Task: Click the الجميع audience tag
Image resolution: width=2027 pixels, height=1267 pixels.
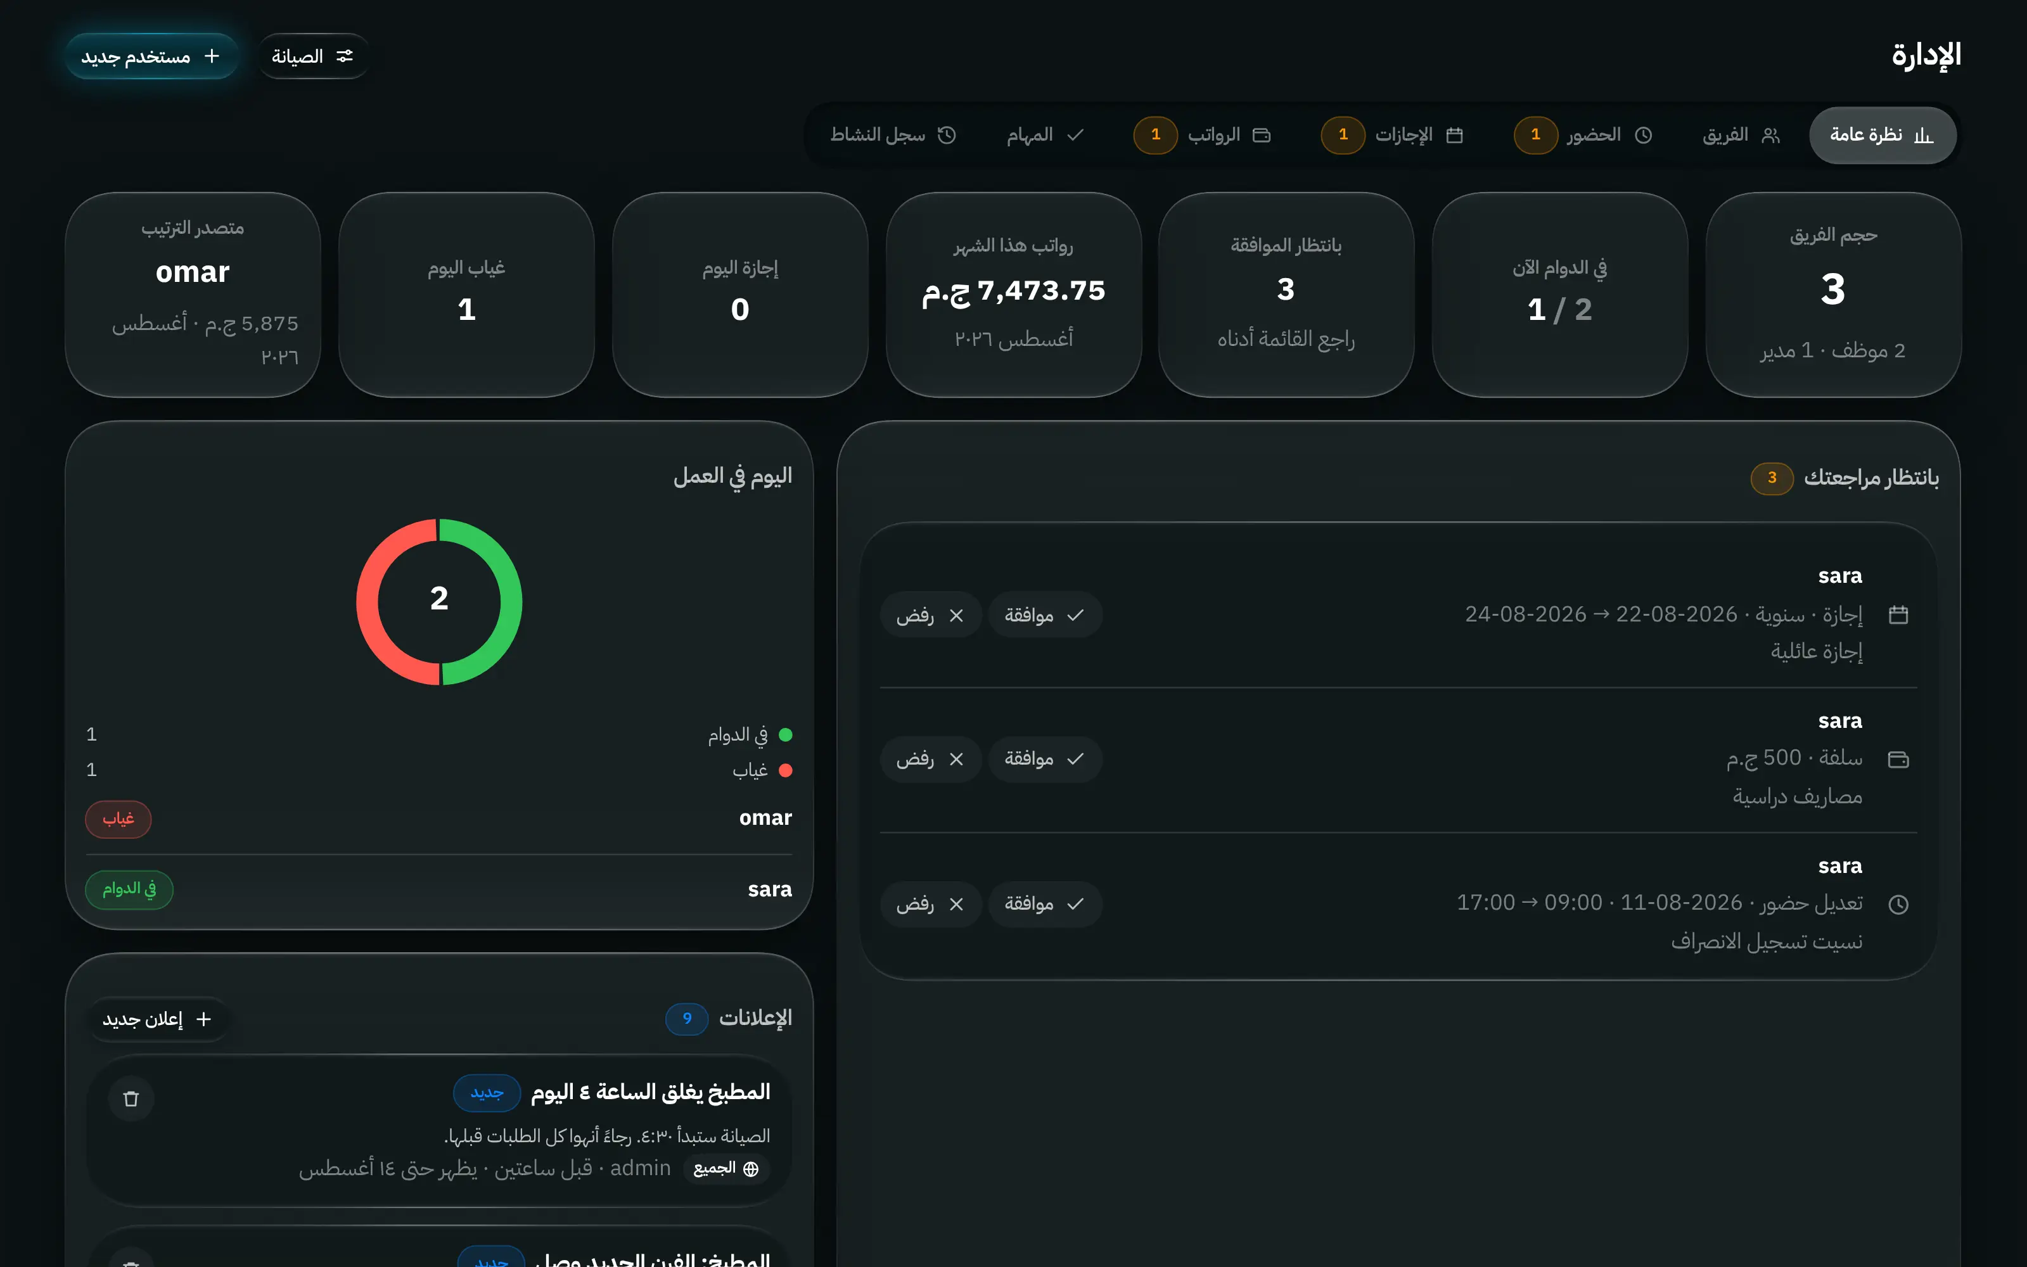Action: 727,1169
